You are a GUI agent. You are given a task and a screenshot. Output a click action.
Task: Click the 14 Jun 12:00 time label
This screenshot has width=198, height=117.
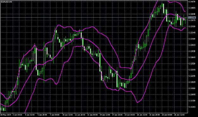tap(105, 115)
